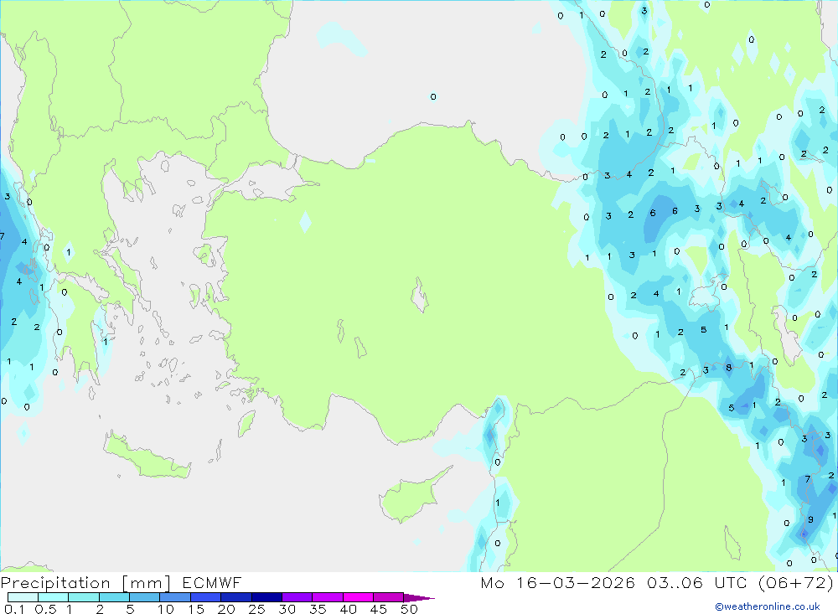Image resolution: width=838 pixels, height=614 pixels.
Task: Click the 45–50 mm legend swatch
Action: pos(389,597)
